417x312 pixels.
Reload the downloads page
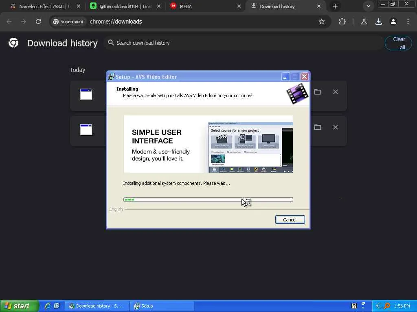(38, 22)
